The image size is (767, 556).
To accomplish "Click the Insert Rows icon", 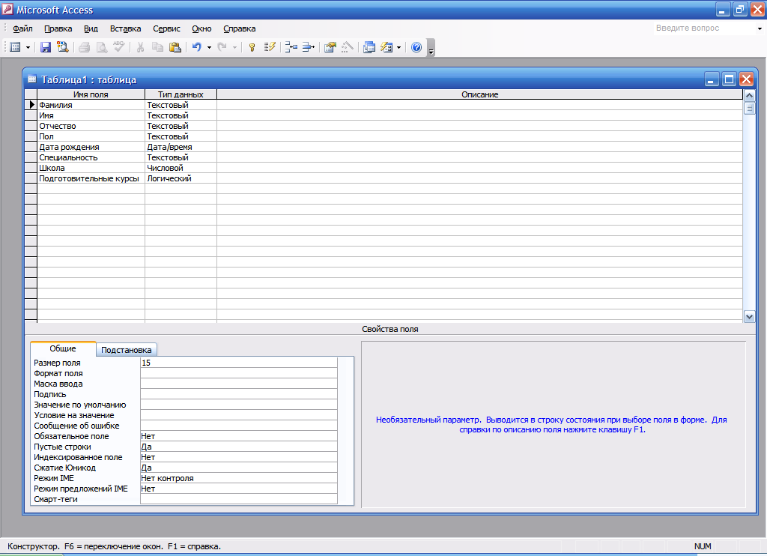I will point(291,47).
